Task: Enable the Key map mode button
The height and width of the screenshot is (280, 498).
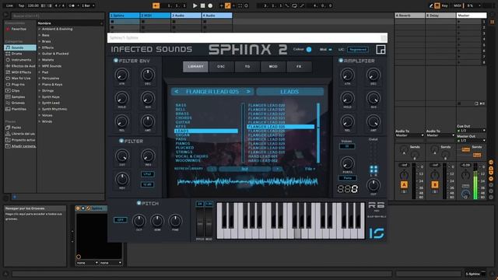Action: pyautogui.click(x=444, y=5)
